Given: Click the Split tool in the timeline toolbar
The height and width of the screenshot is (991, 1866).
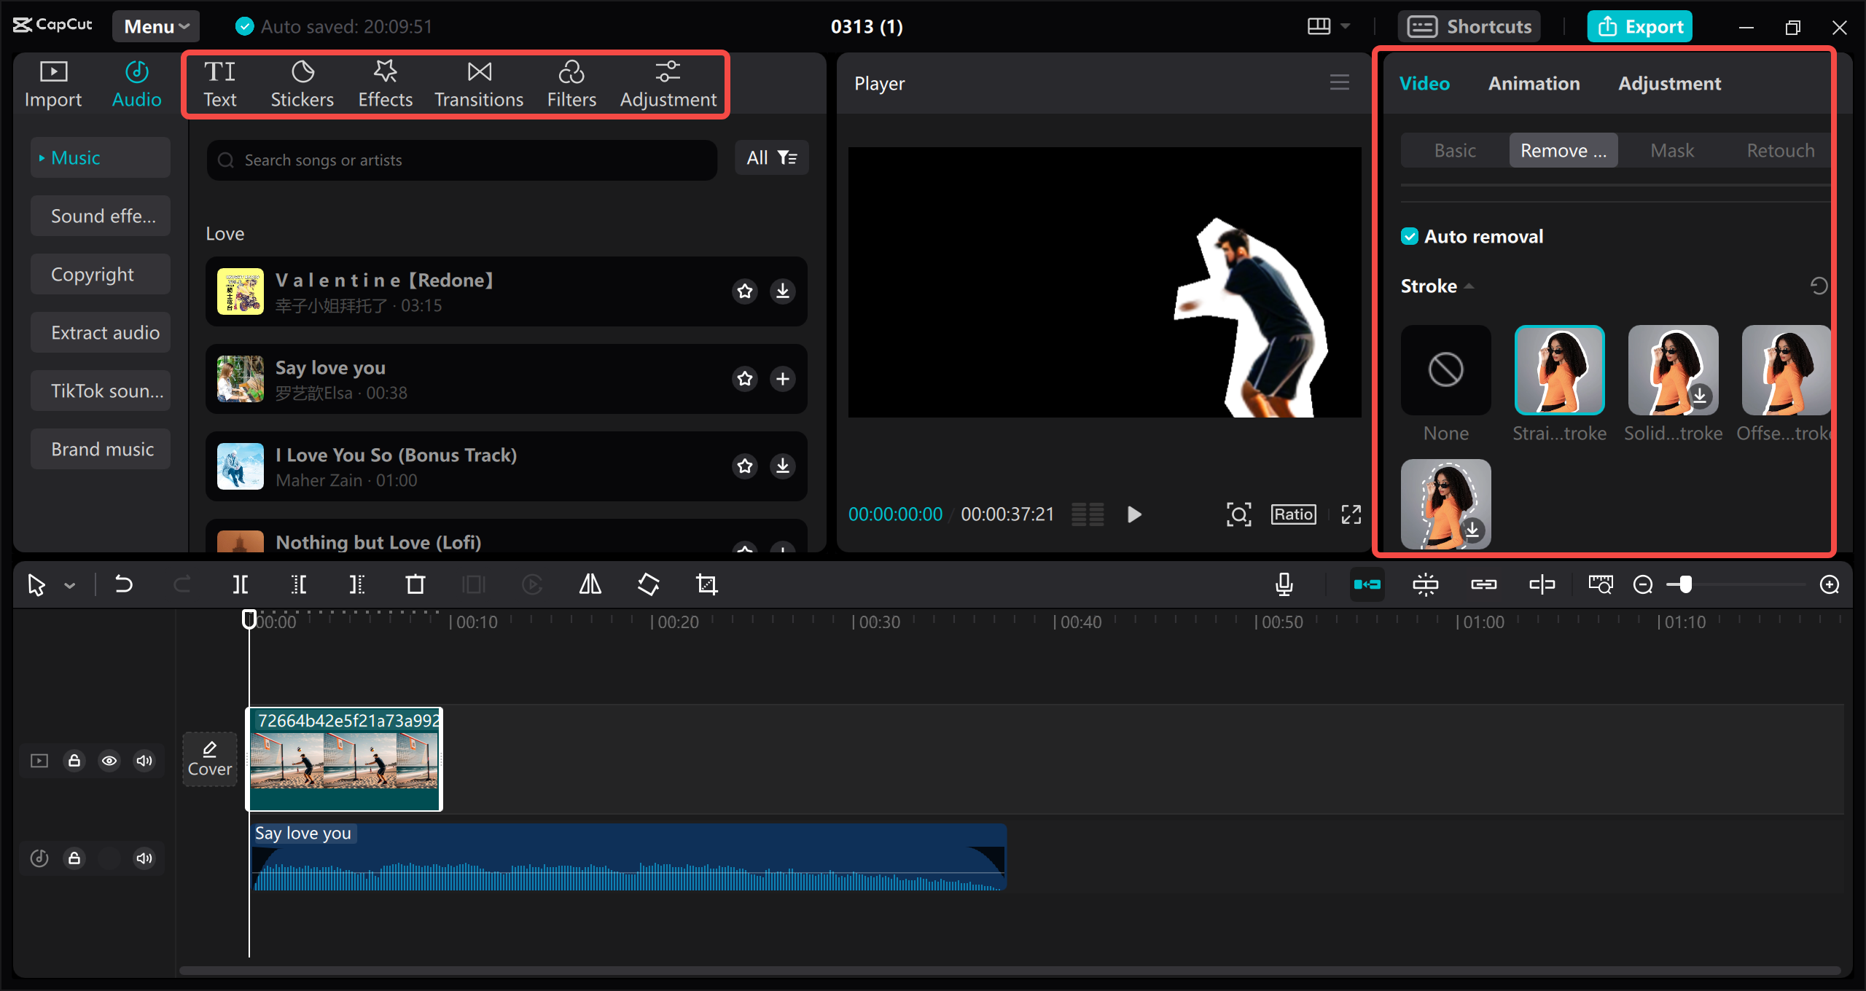Looking at the screenshot, I should 240,584.
